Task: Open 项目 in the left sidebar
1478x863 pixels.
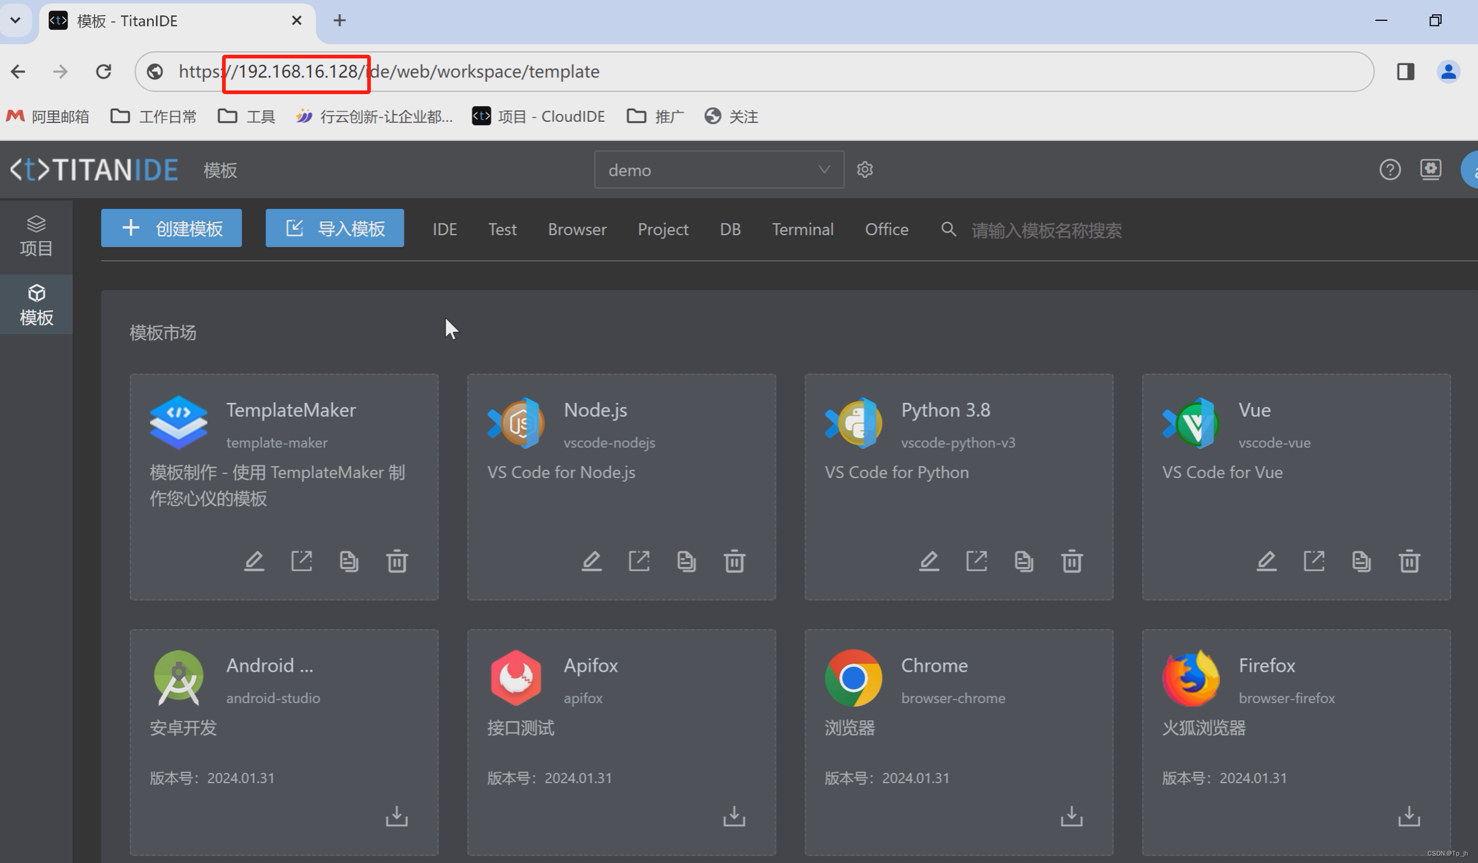Action: pos(36,236)
